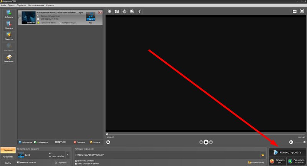Open Параметры format settings
The width and height of the screenshot is (307, 166).
[x=61, y=163]
